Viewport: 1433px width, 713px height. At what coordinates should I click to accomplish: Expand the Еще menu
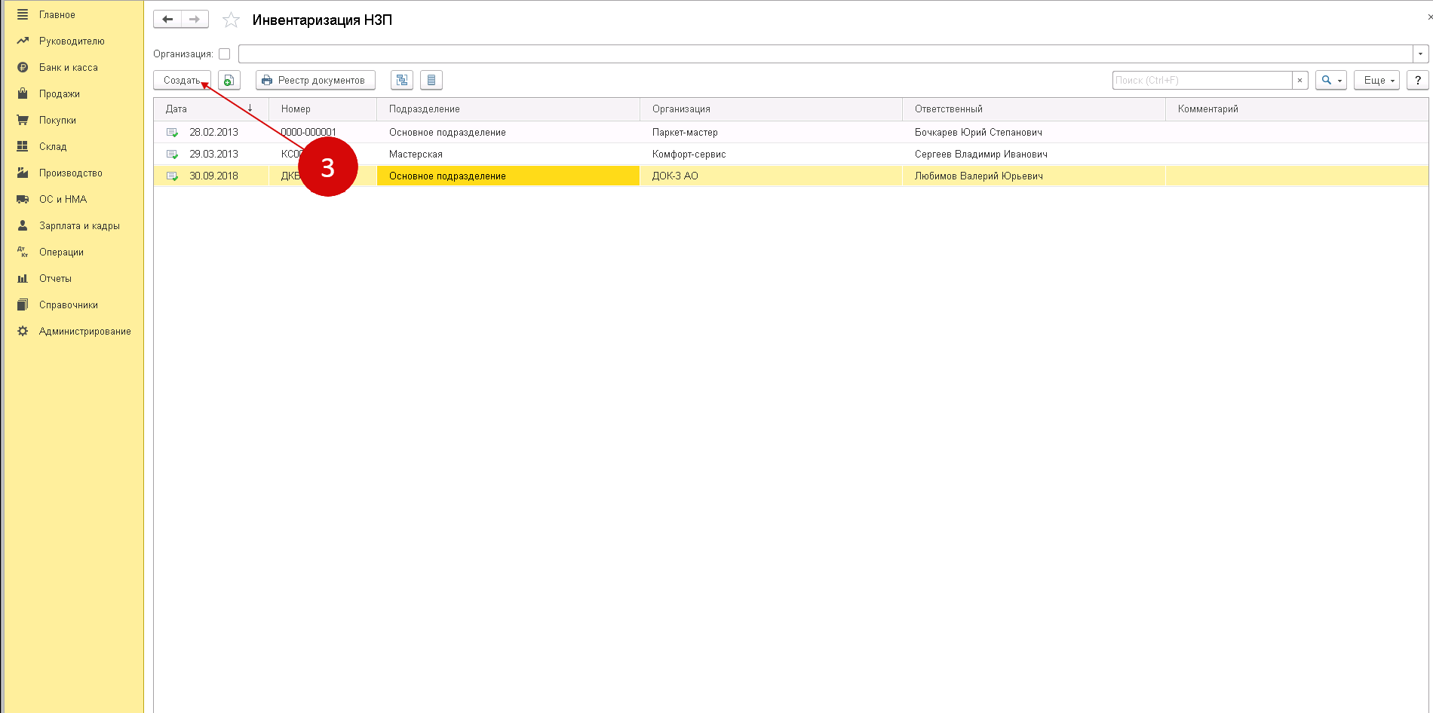coord(1376,81)
